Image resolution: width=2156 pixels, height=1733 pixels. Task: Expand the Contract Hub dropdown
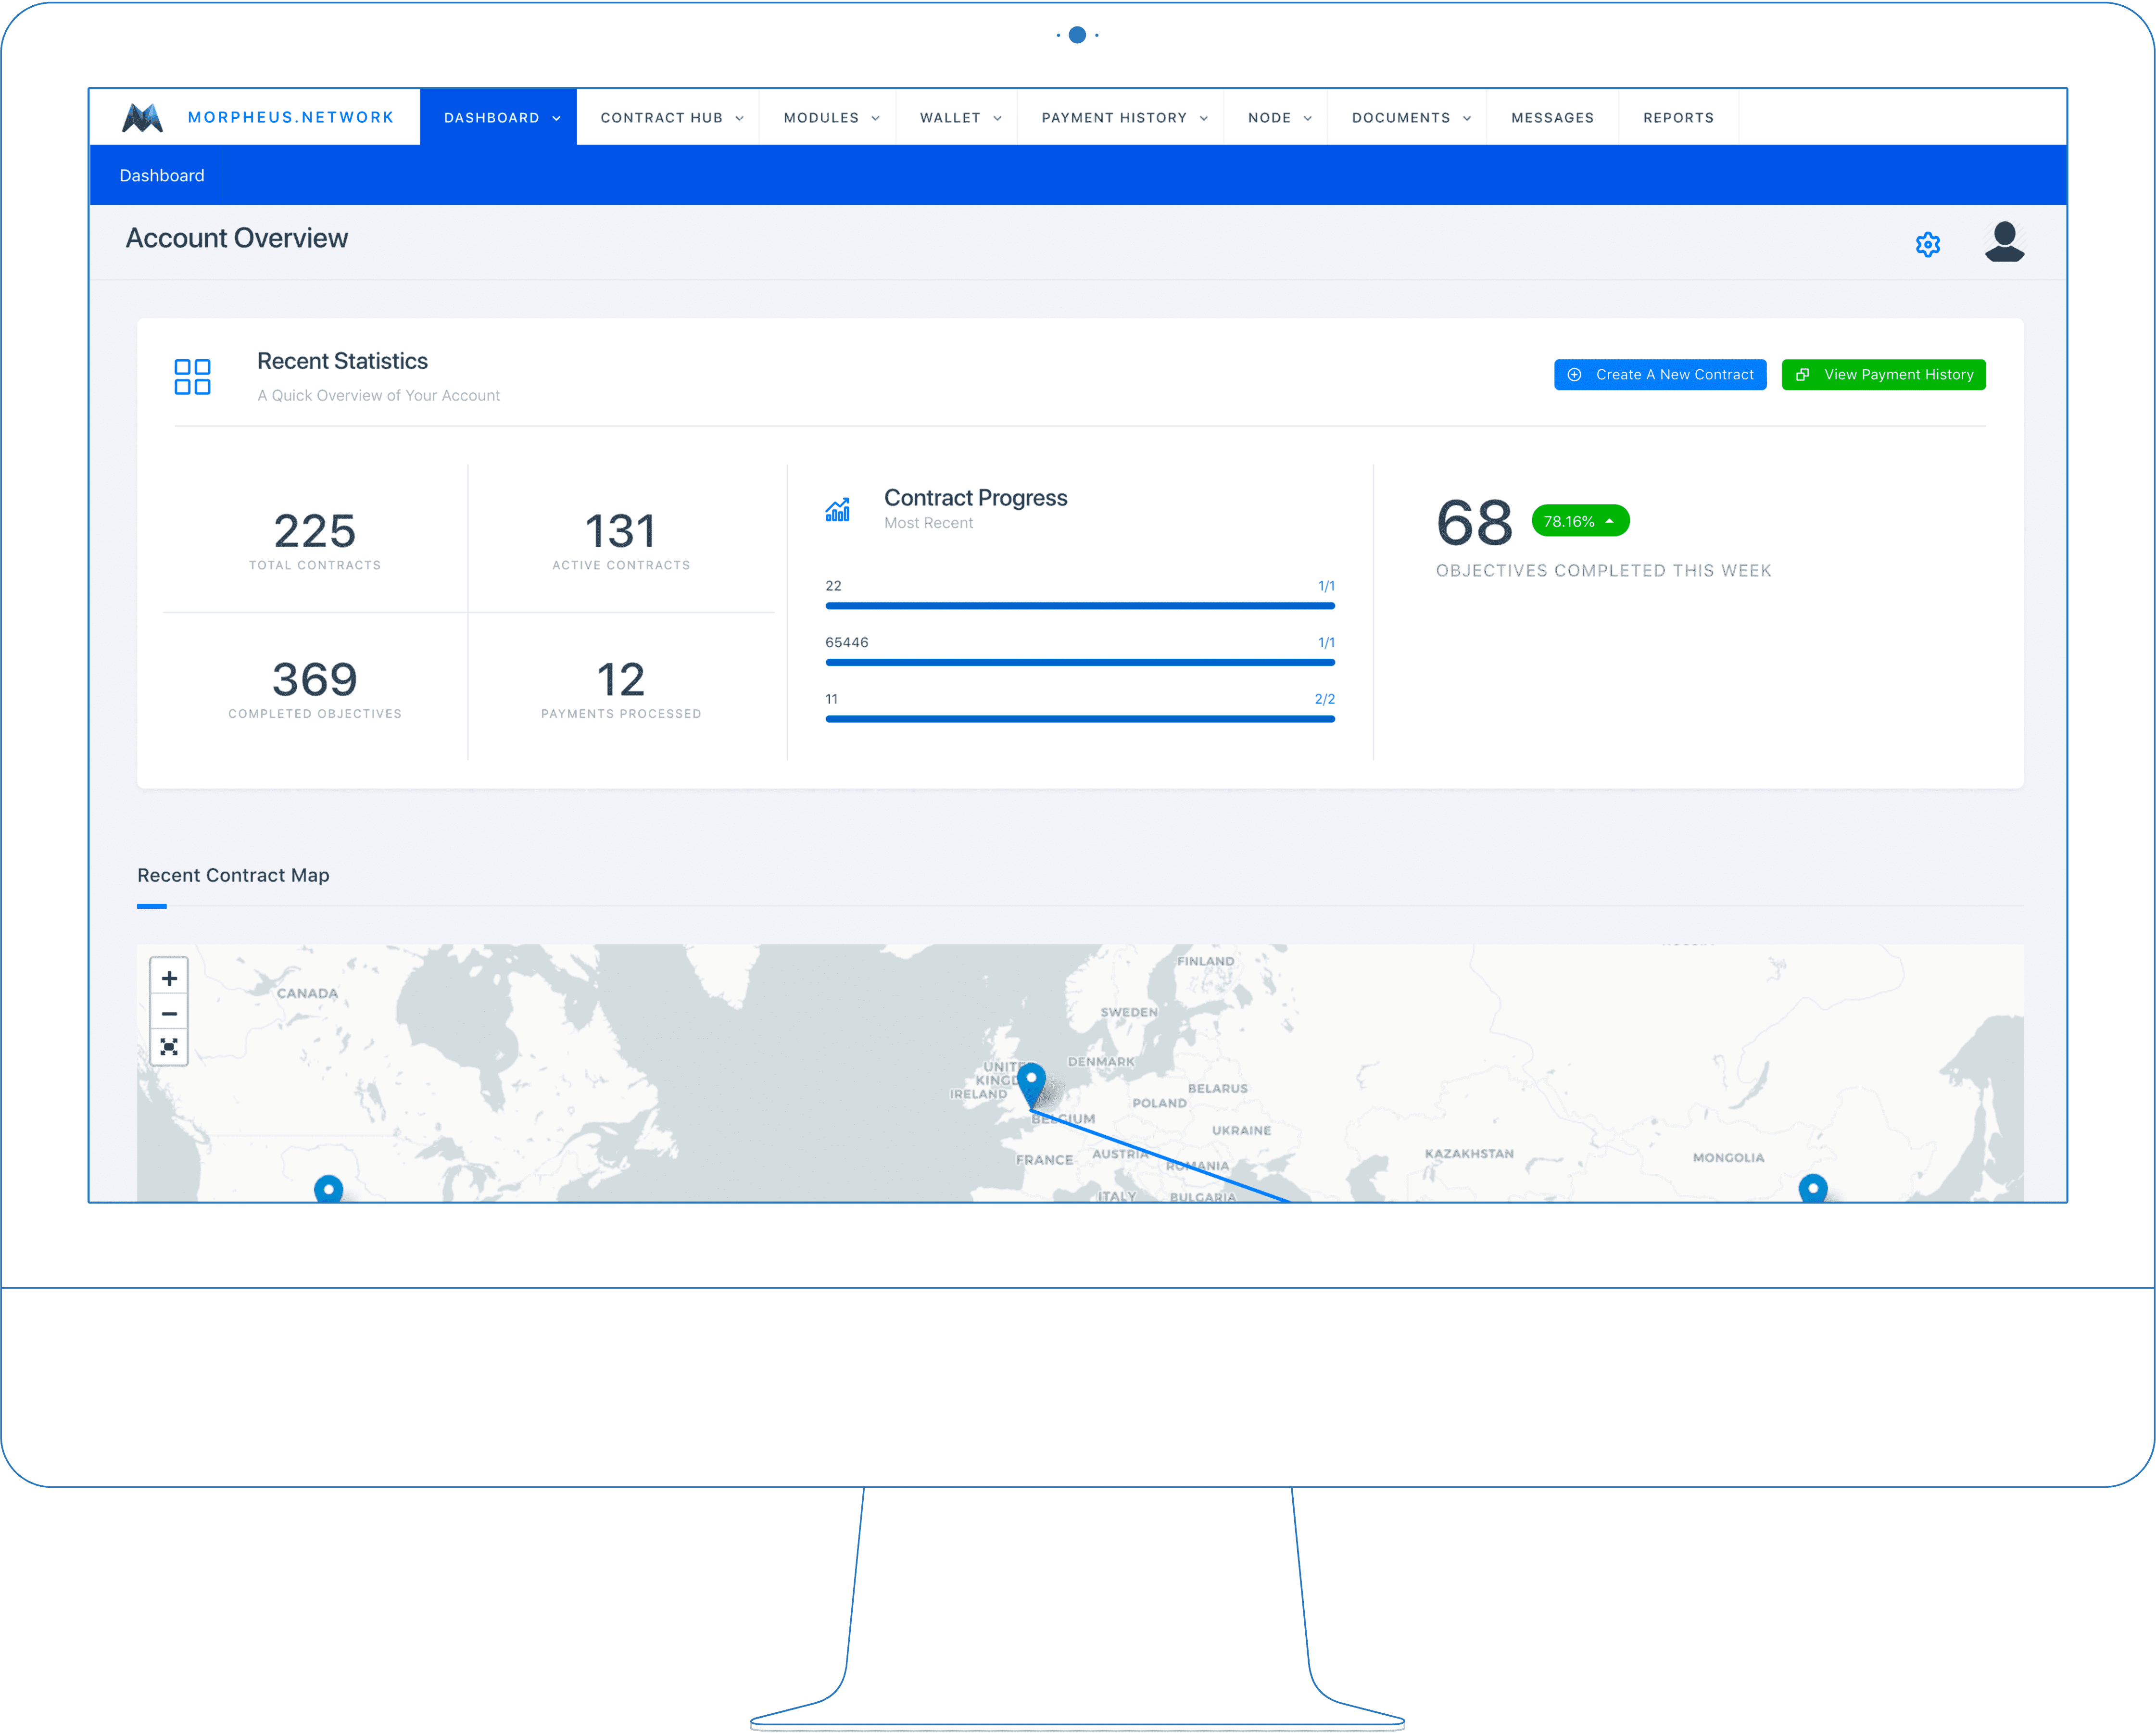point(671,117)
